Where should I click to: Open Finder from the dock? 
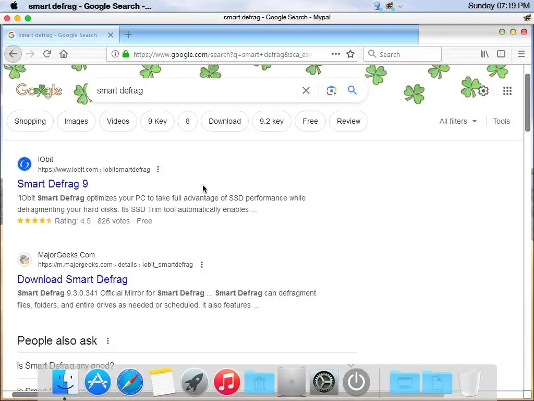click(65, 382)
